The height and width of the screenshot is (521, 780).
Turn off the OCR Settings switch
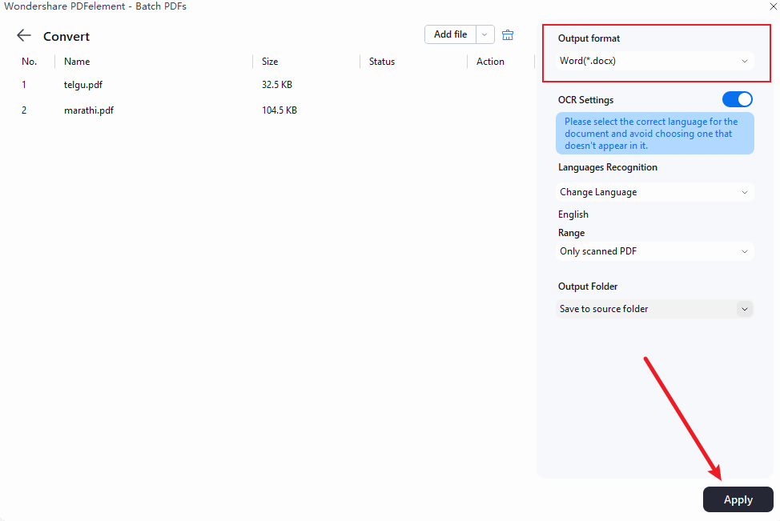pos(738,99)
